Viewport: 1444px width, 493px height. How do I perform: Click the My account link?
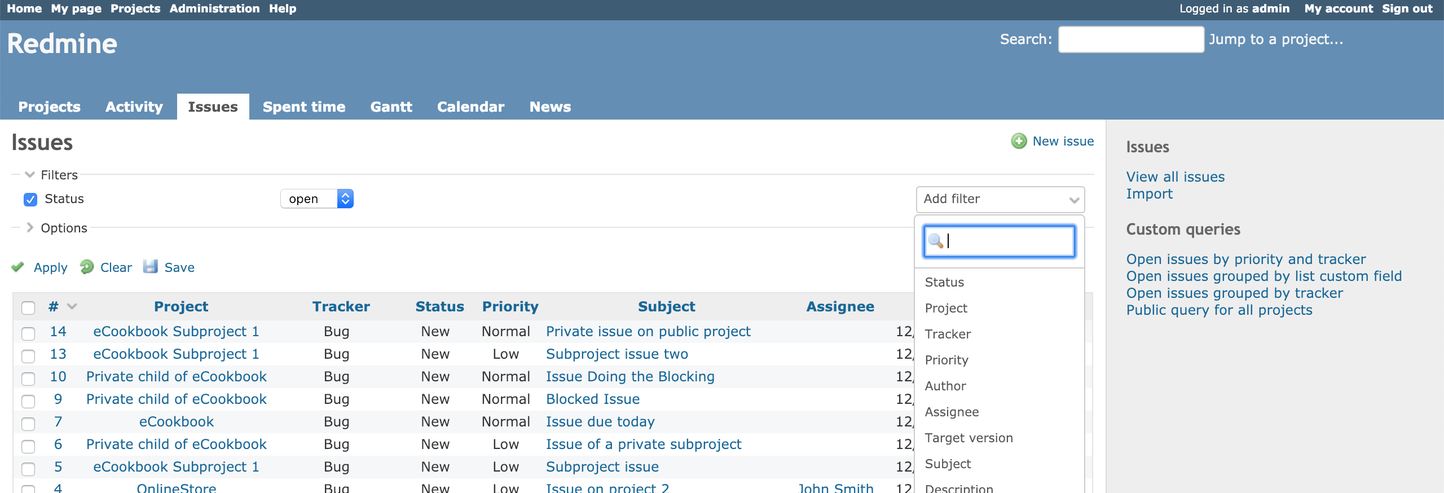pos(1339,8)
